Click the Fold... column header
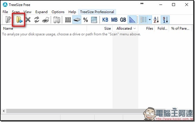This screenshot has width=195, height=122. [162, 28]
